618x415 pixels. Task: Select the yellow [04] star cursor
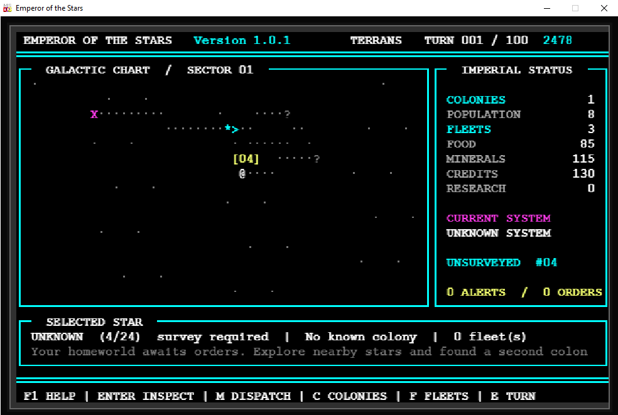[x=246, y=159]
